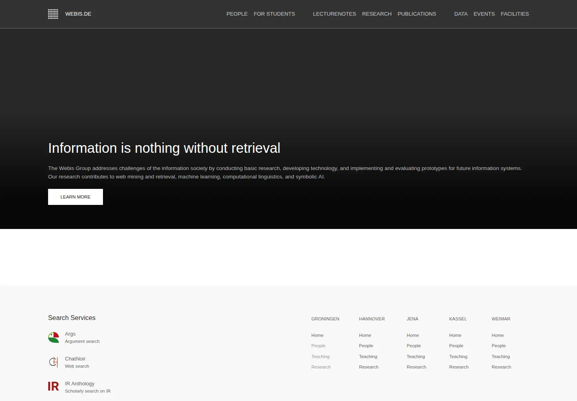Go to WEBIS.DE home text link

point(78,14)
